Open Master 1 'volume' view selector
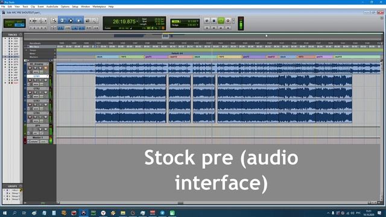The height and width of the screenshot is (217, 386). (x=35, y=142)
